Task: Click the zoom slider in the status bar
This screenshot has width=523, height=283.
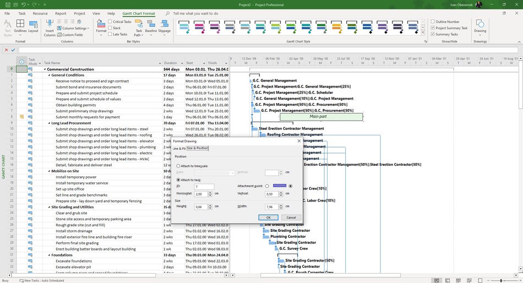Action: pyautogui.click(x=502, y=281)
